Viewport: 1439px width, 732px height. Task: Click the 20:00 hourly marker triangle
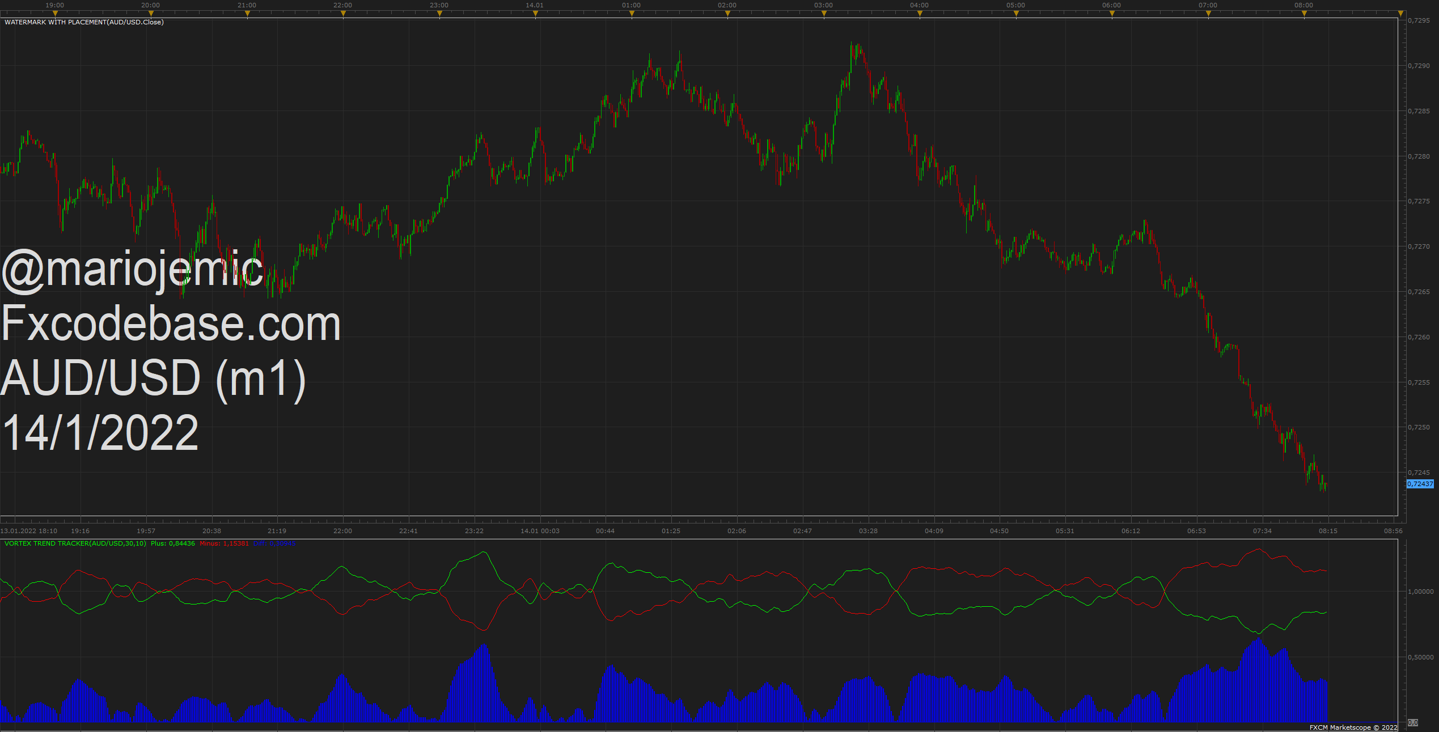click(x=151, y=14)
